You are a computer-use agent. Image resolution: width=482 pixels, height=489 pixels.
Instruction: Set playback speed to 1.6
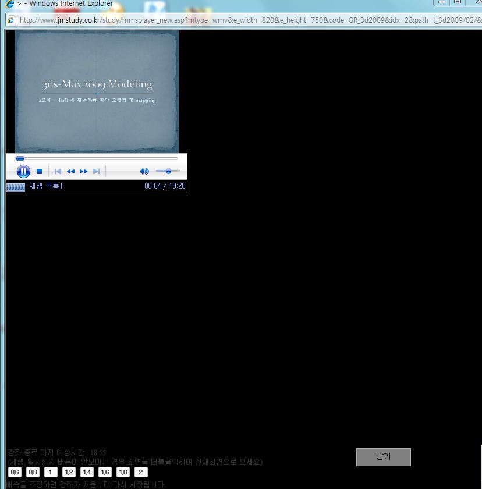click(x=105, y=472)
